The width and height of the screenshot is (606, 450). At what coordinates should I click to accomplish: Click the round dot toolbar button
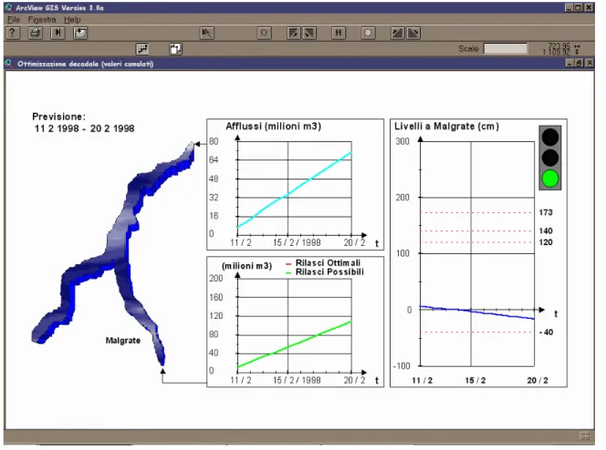pyautogui.click(x=368, y=33)
